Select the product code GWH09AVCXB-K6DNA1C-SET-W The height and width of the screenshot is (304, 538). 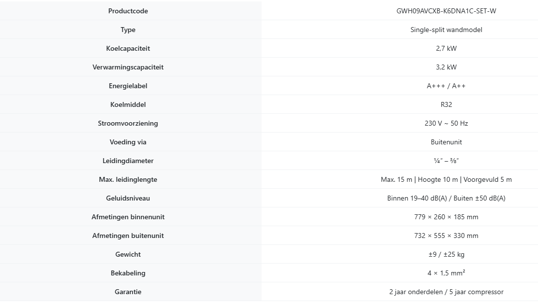pyautogui.click(x=446, y=11)
